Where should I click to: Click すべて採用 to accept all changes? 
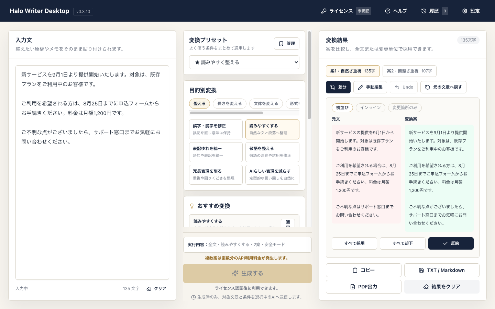pos(354,243)
